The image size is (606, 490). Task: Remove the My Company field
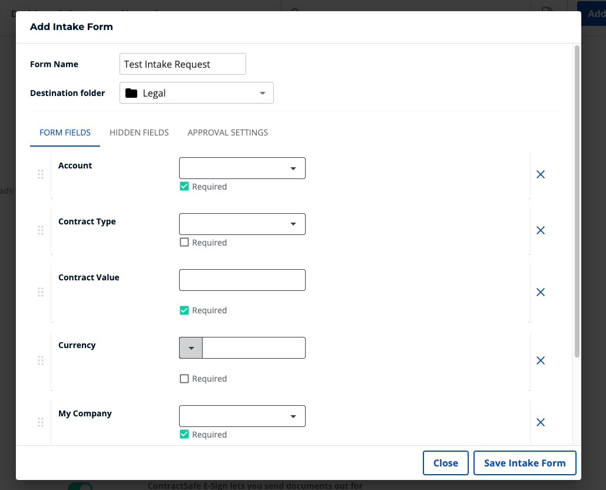[x=541, y=422]
